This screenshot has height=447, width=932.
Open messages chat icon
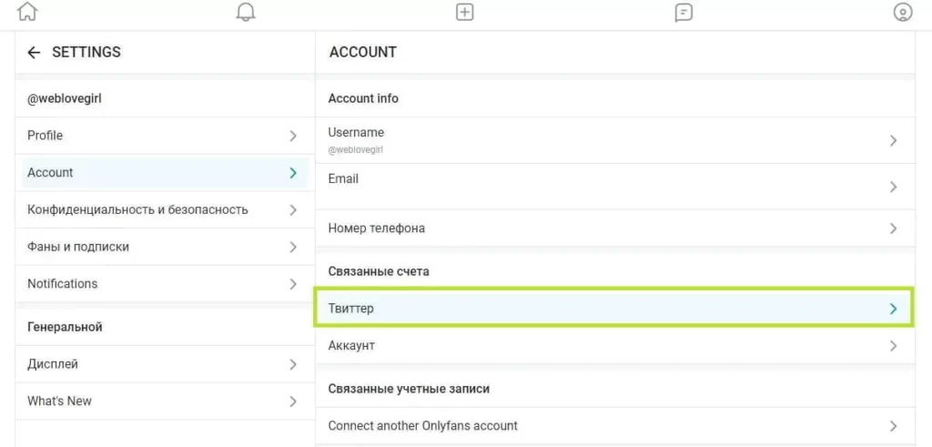tap(684, 13)
